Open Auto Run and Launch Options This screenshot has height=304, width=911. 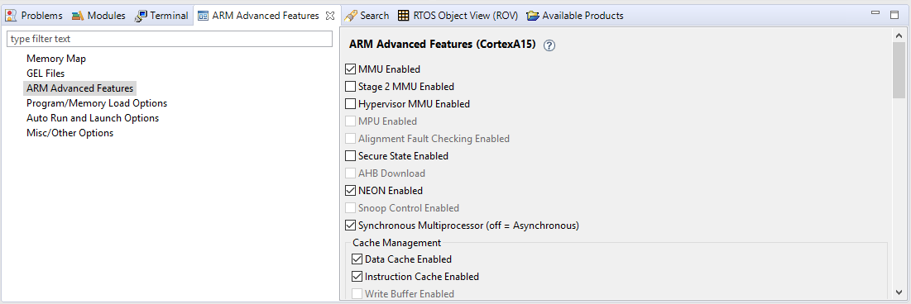pos(93,118)
